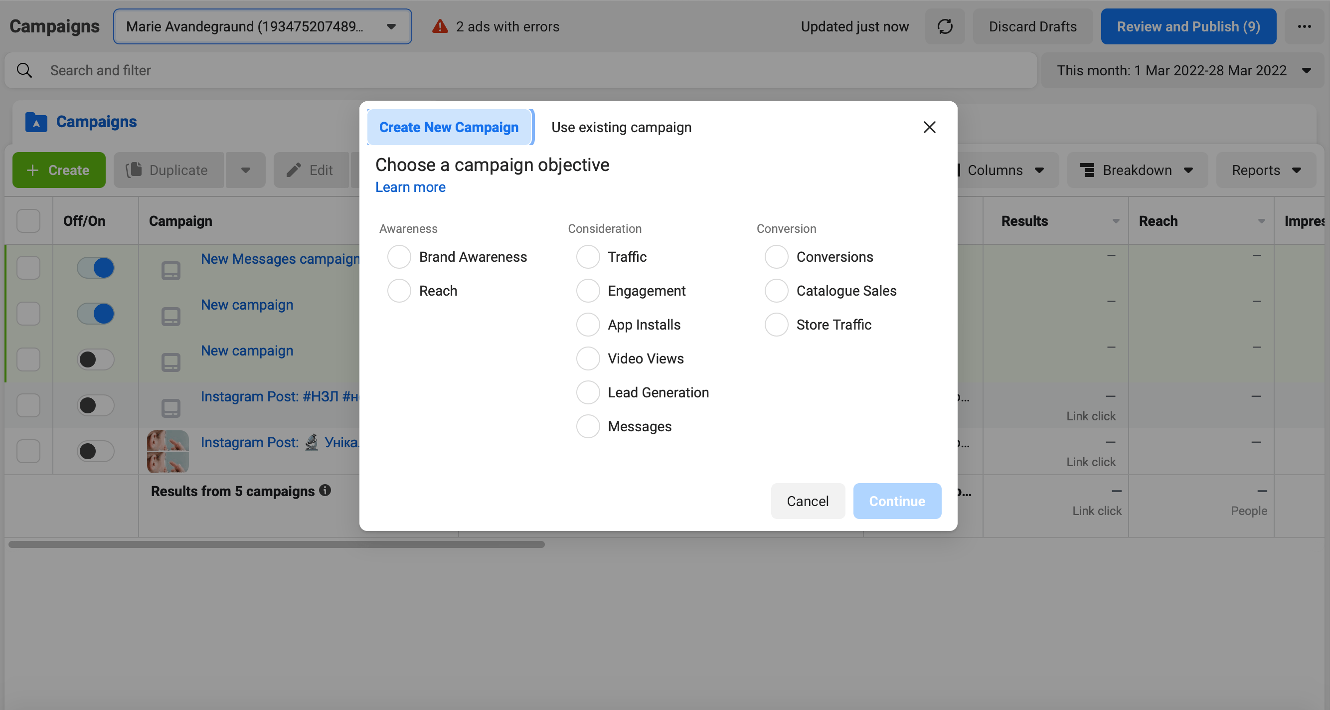Close the campaign objective dialog
This screenshot has width=1330, height=710.
click(x=929, y=127)
